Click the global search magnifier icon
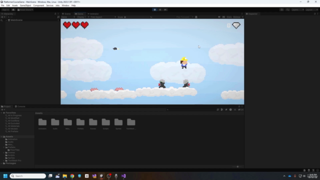320x180 pixels. 287,9
